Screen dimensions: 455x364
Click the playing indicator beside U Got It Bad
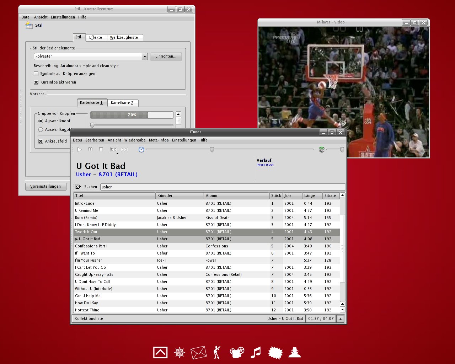[76, 239]
